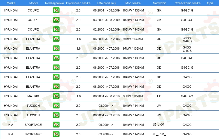219x139 pixels.
Task: Click the petrol fuel icon in the MATRIX row
Action: pos(56,96)
